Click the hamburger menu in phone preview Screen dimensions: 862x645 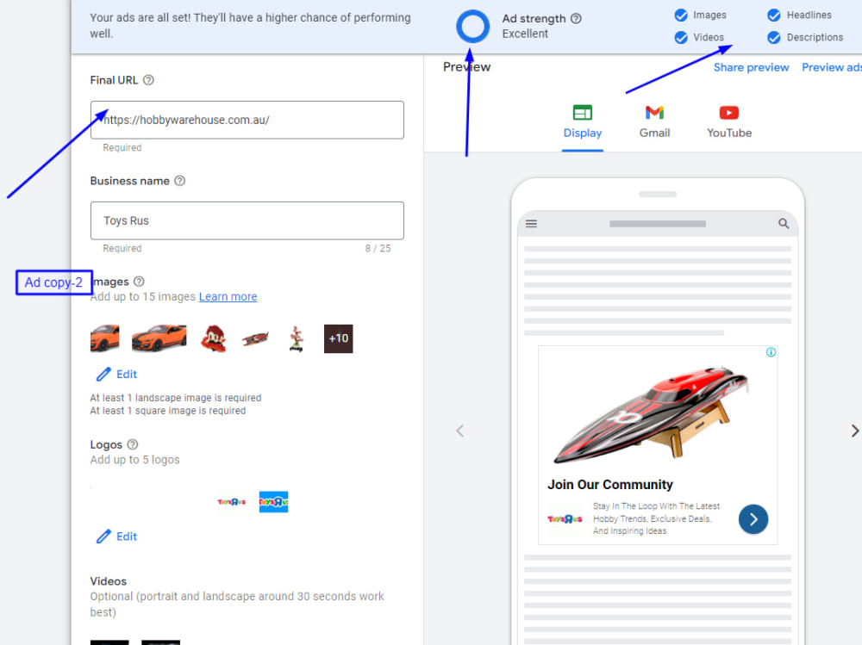[531, 224]
